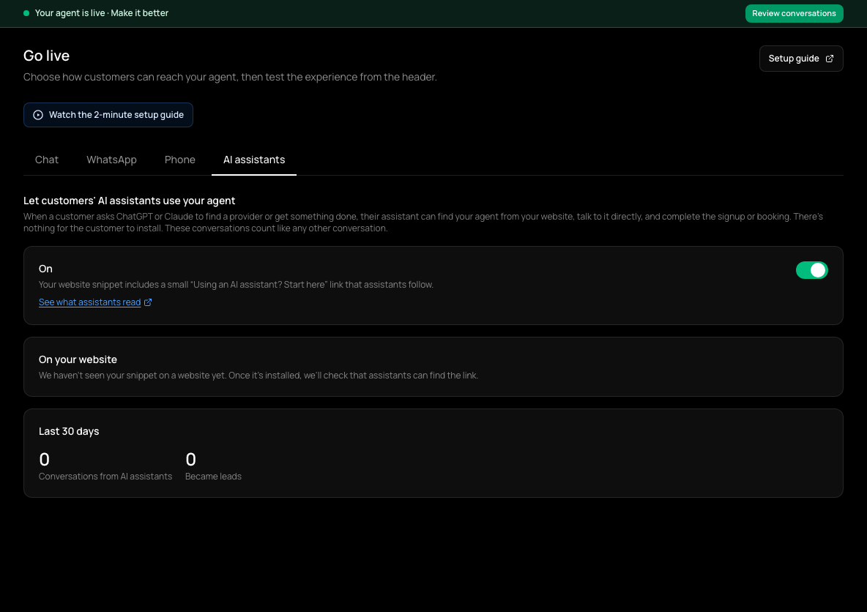Click 'Choose how customers can reach your agent' subtitle

(x=230, y=77)
